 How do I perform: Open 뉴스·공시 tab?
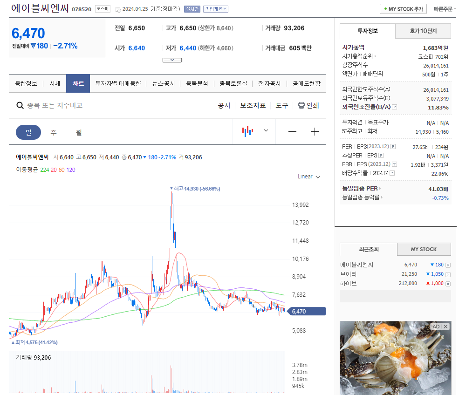coord(164,84)
